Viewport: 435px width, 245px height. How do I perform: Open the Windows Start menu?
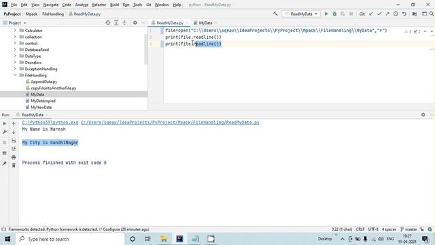point(7,239)
